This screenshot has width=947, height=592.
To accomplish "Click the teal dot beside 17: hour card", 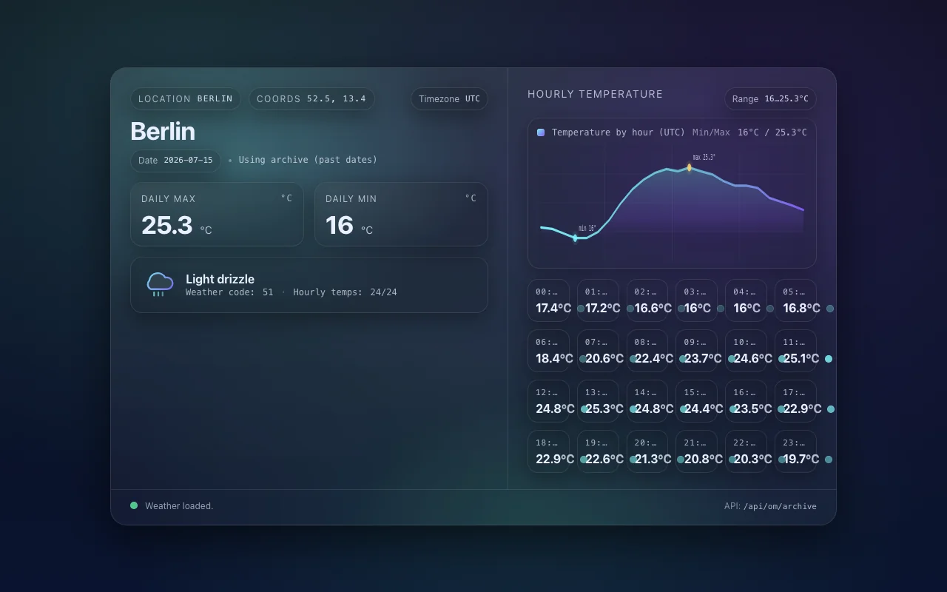I will click(x=831, y=409).
